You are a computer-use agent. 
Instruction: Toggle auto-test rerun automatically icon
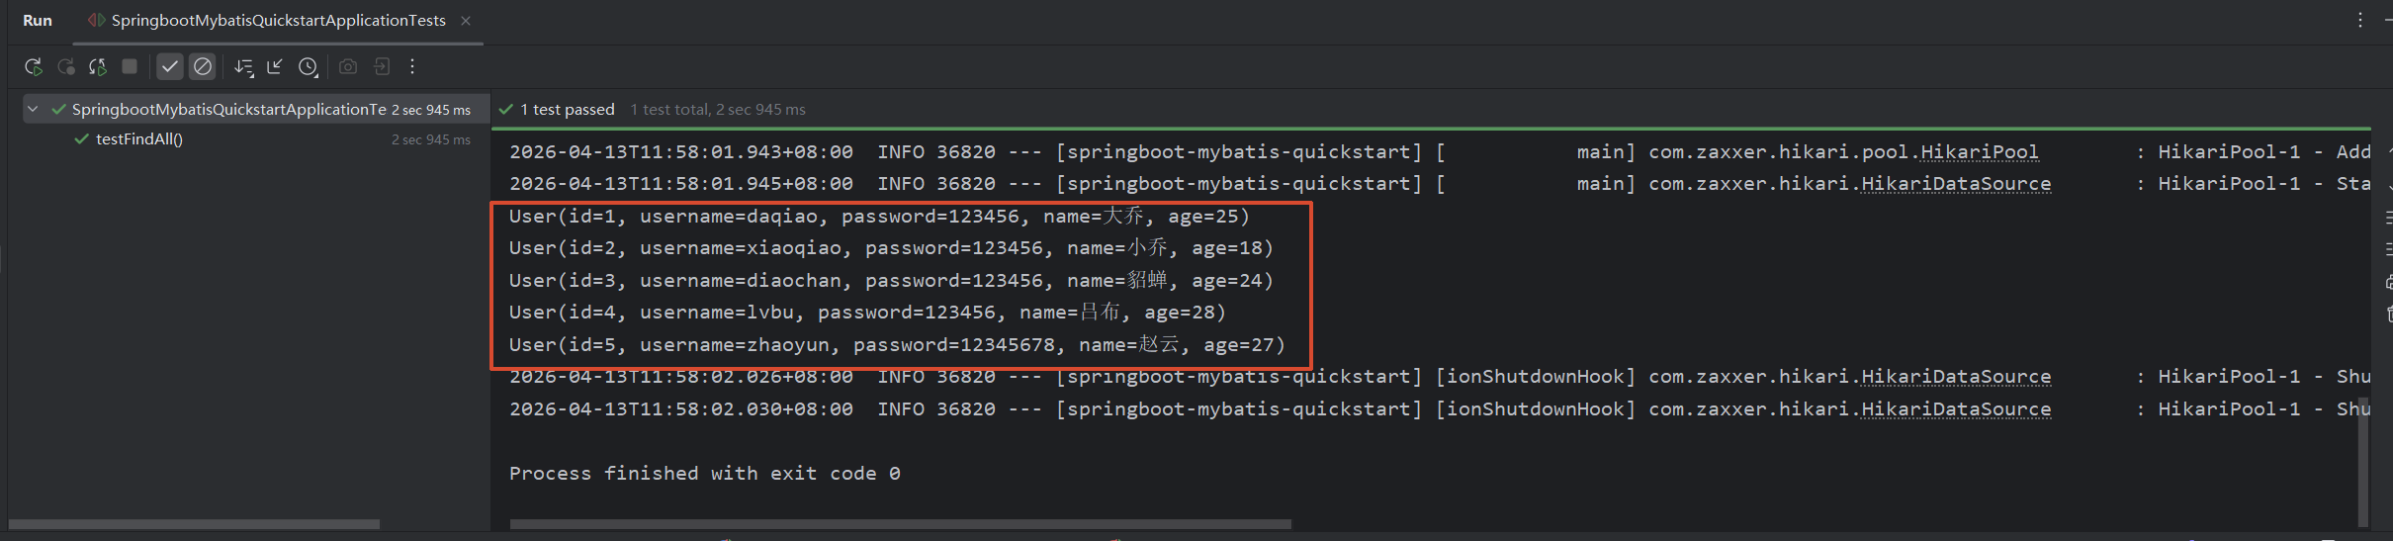(98, 66)
